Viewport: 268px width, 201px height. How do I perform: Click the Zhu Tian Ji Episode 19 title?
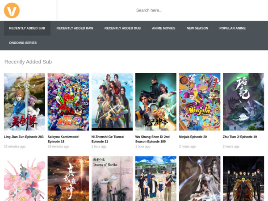tap(240, 137)
